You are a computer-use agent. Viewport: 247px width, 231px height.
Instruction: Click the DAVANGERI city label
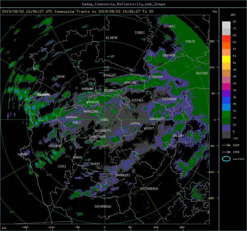click(123, 175)
